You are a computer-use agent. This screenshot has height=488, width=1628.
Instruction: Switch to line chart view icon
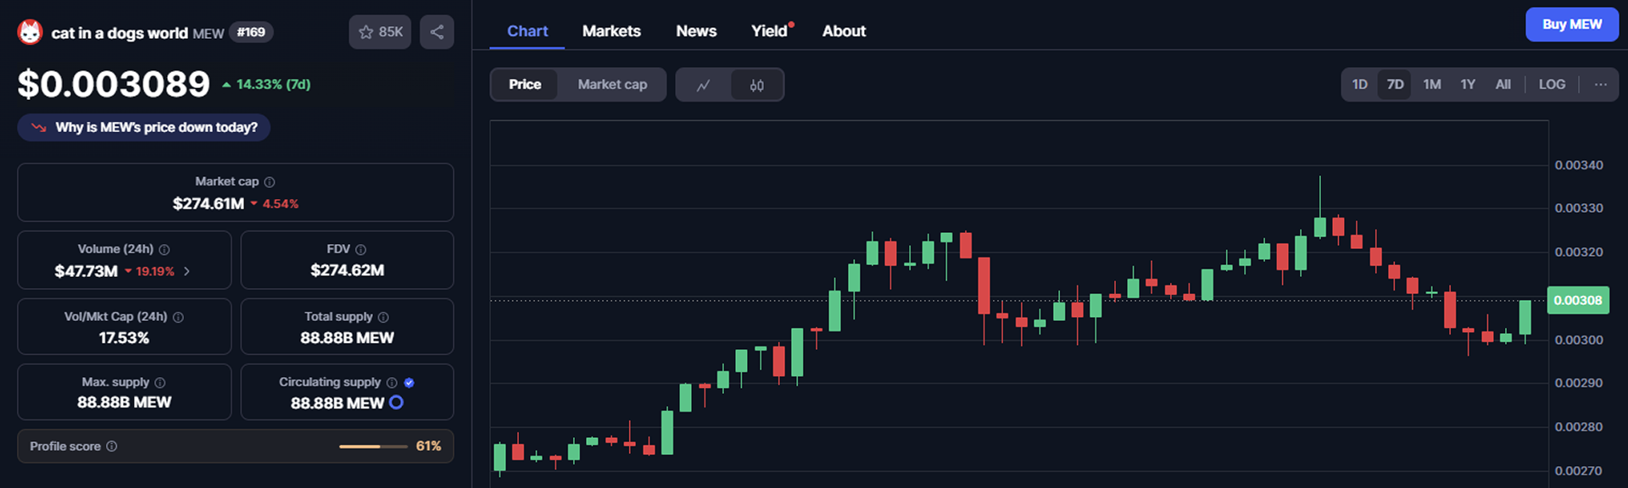(x=703, y=85)
